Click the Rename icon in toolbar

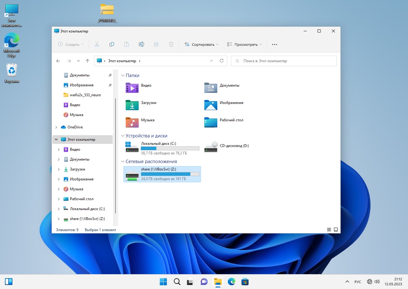pos(141,44)
